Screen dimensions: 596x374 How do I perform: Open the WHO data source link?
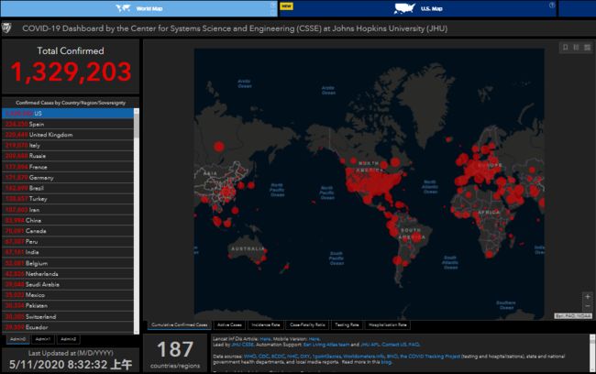point(249,357)
